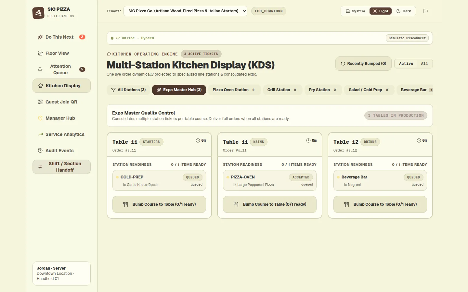Open Do This Next sparkle icon

pos(40,37)
